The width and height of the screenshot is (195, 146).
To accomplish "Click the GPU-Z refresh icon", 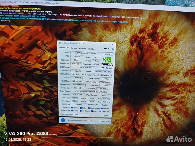I will [109, 49].
